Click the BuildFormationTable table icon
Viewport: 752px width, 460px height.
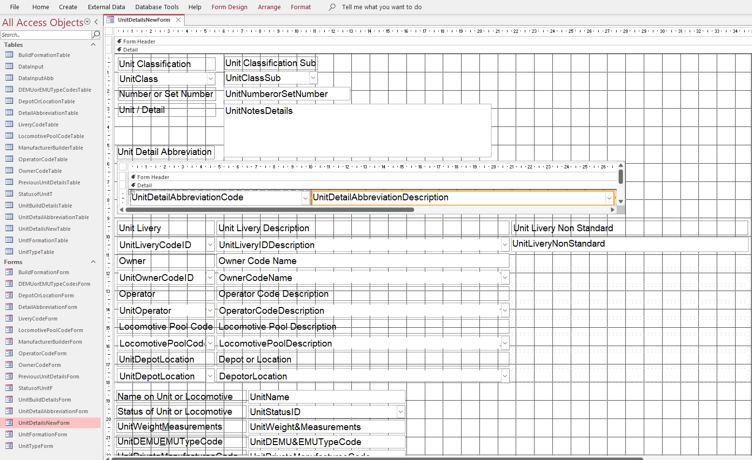[9, 55]
